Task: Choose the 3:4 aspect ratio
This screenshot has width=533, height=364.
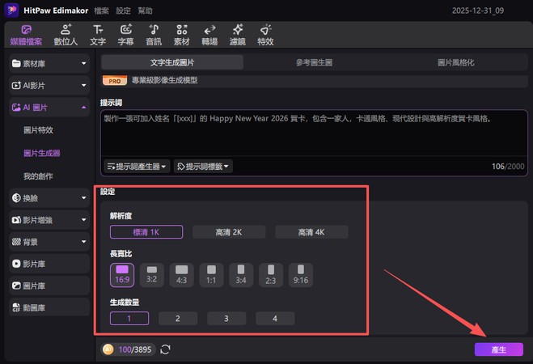Action: coord(241,275)
